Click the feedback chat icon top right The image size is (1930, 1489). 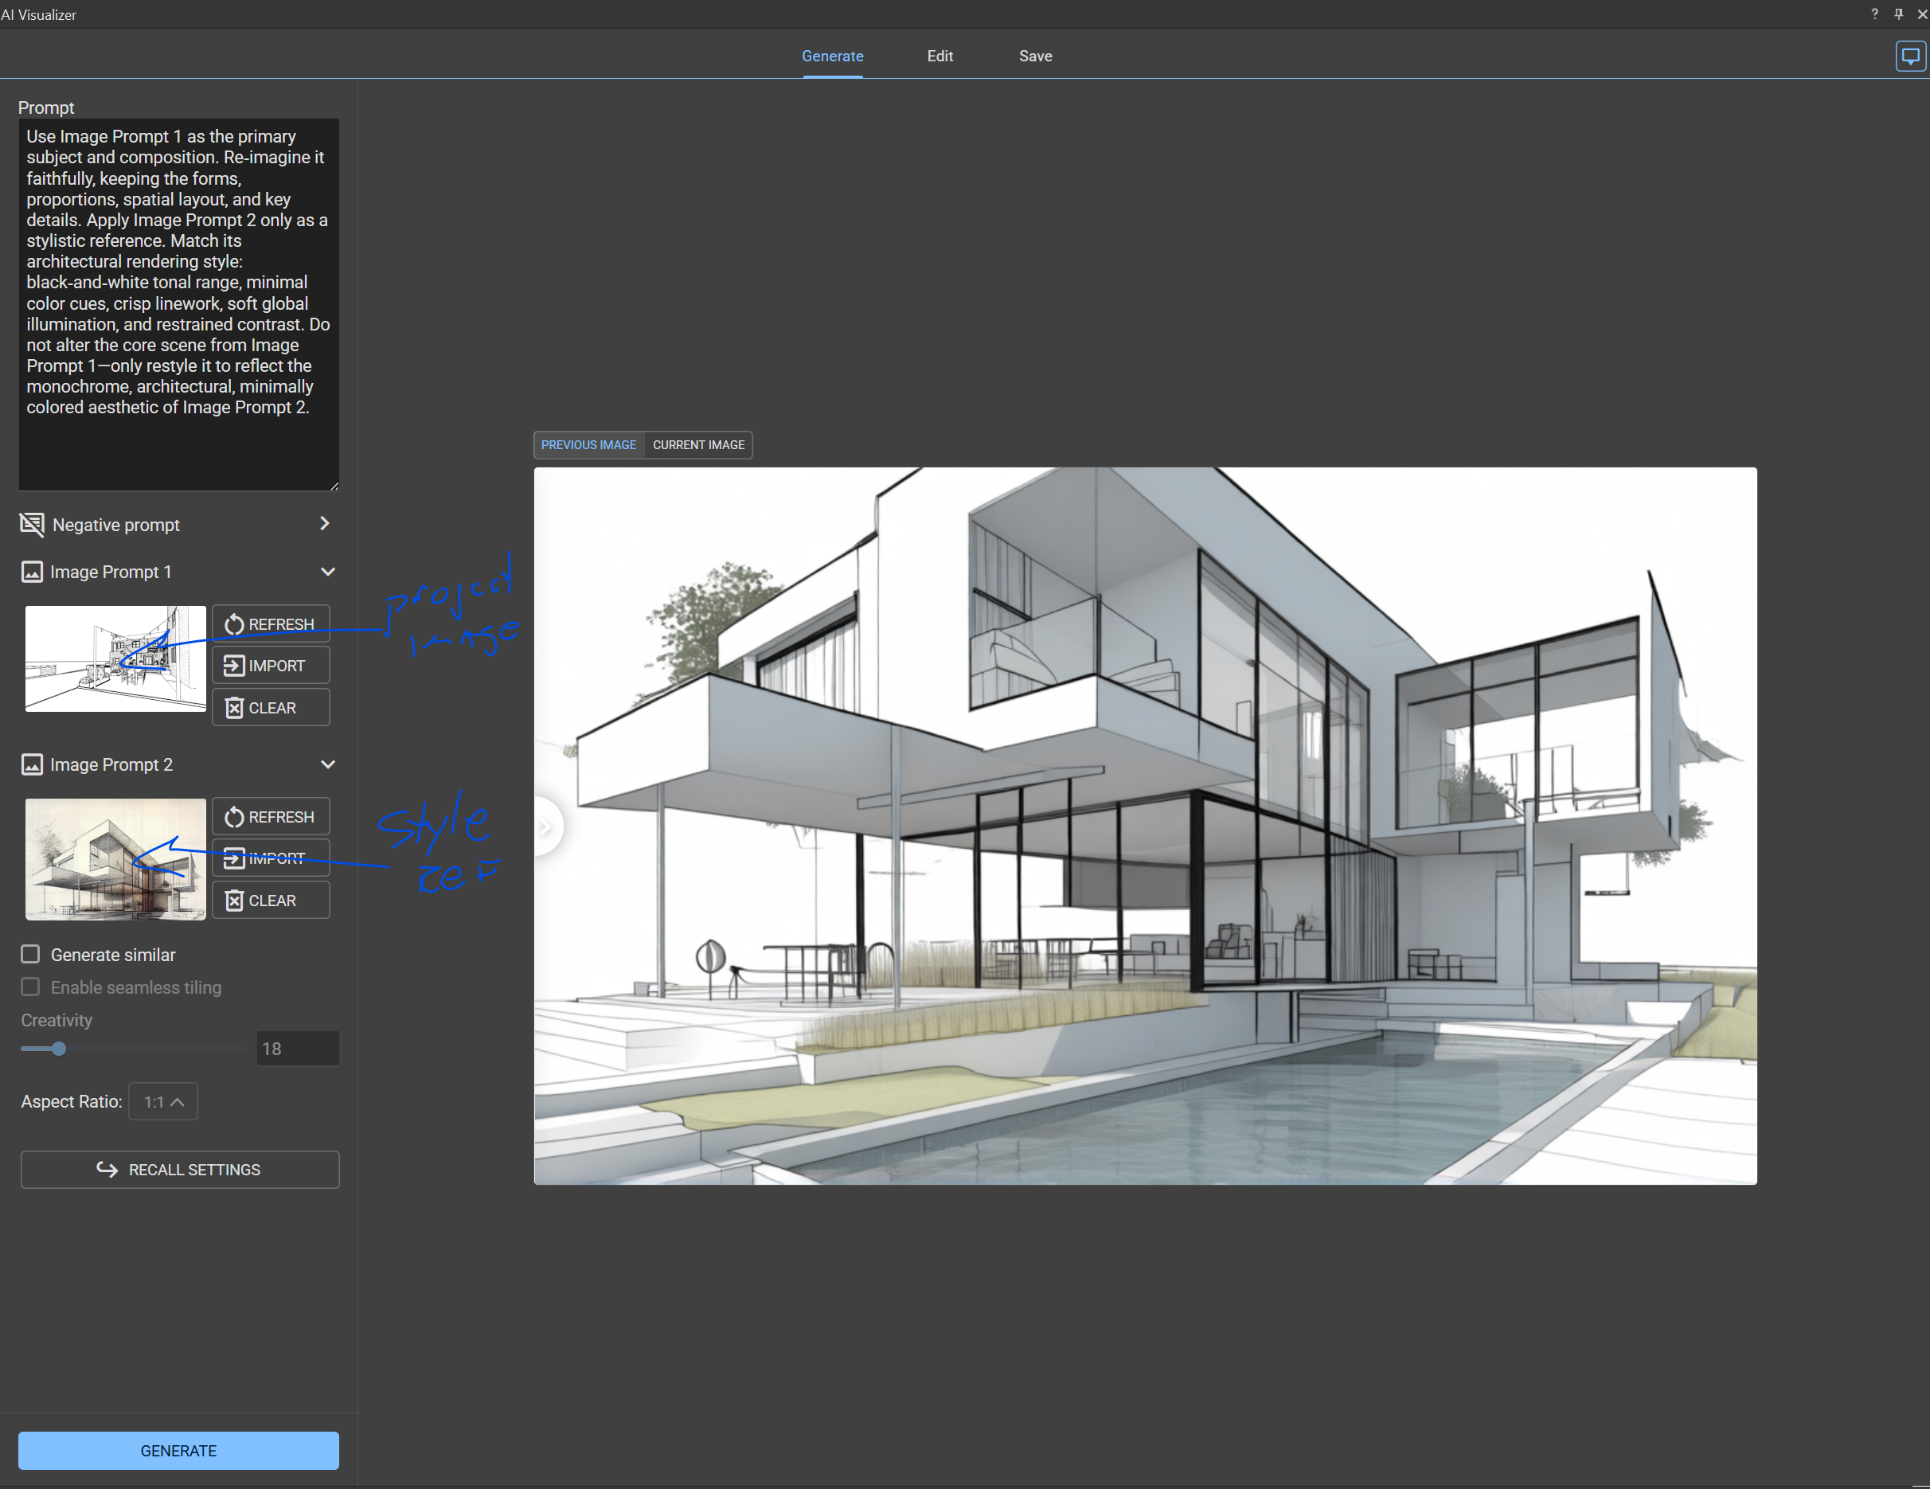(x=1909, y=57)
